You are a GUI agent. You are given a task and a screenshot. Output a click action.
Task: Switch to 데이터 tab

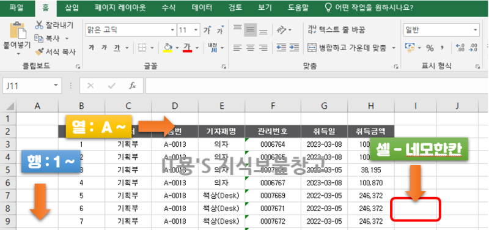tap(202, 8)
